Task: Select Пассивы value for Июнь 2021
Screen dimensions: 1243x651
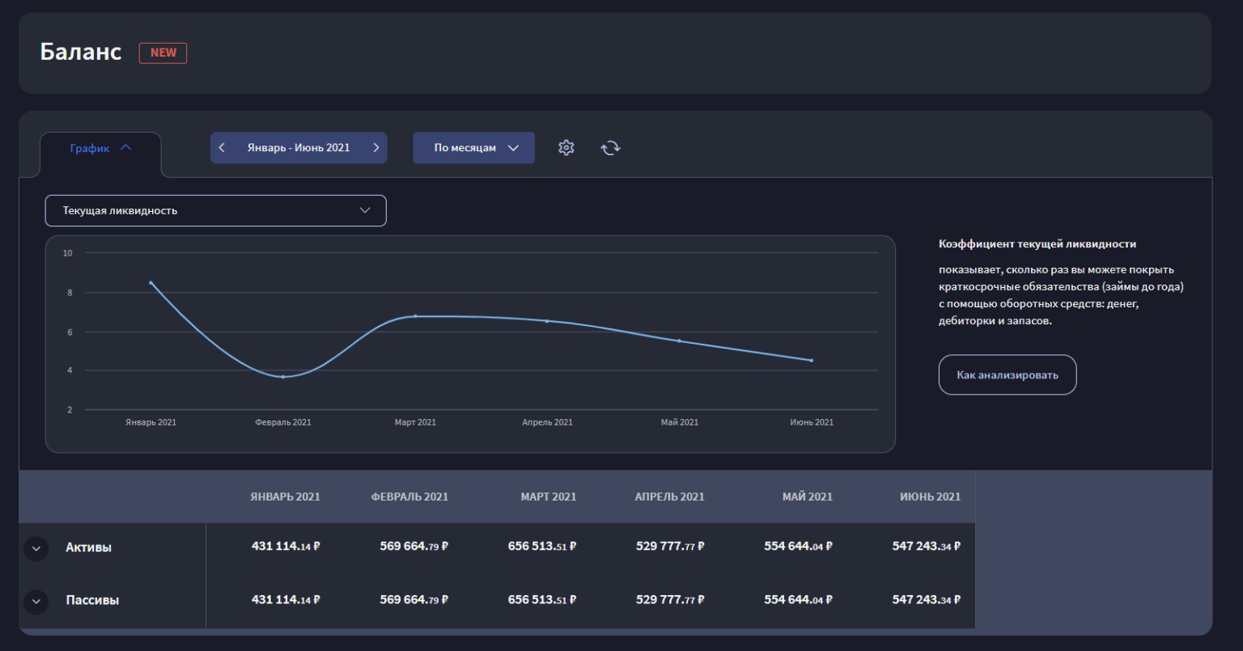Action: pyautogui.click(x=927, y=599)
